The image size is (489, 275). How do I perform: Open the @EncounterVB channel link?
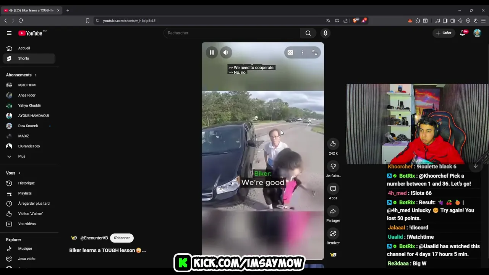pos(94,238)
